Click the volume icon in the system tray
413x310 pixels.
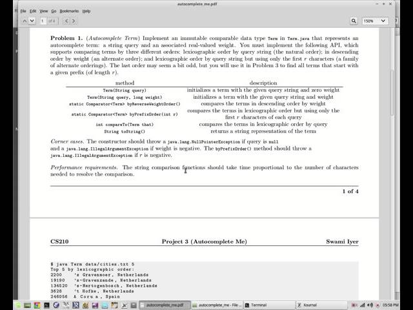tap(370, 305)
